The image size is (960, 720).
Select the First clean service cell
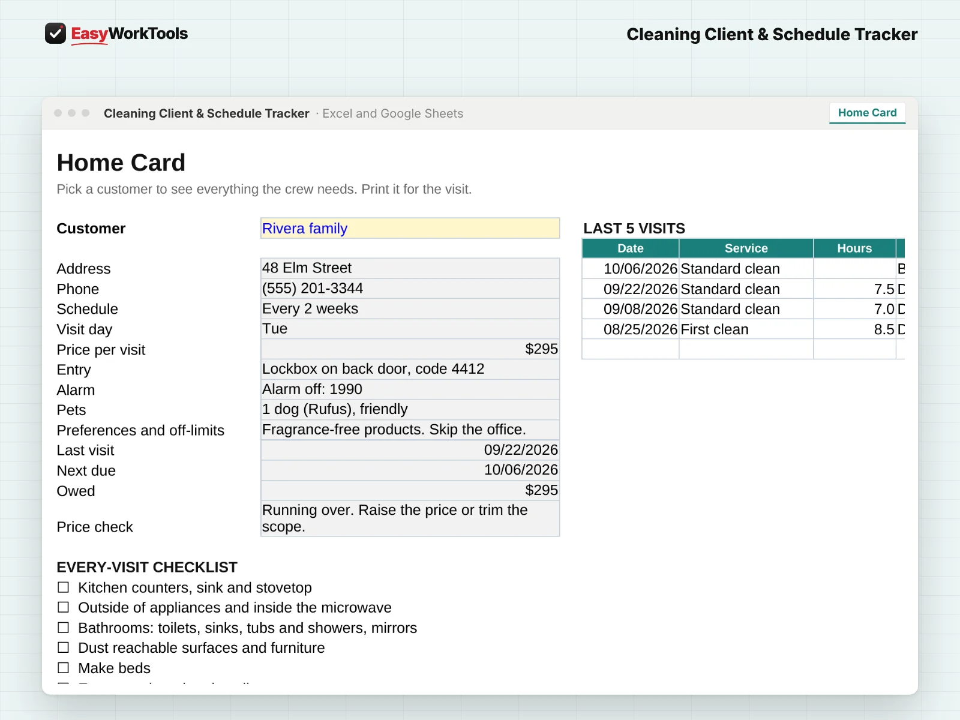(746, 329)
